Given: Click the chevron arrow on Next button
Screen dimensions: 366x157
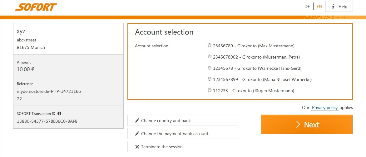Looking at the screenshot, I should (298, 124).
